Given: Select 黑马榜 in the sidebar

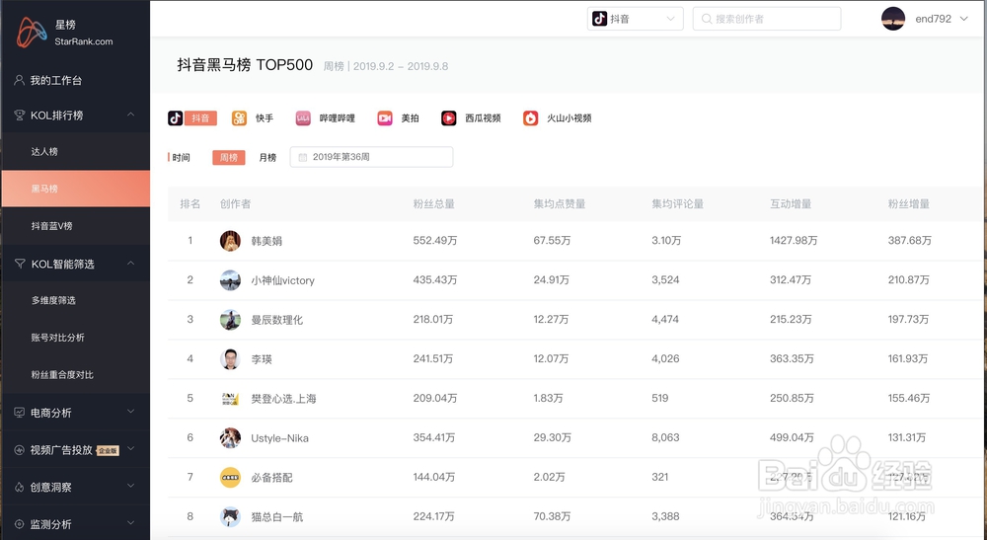Looking at the screenshot, I should 76,189.
